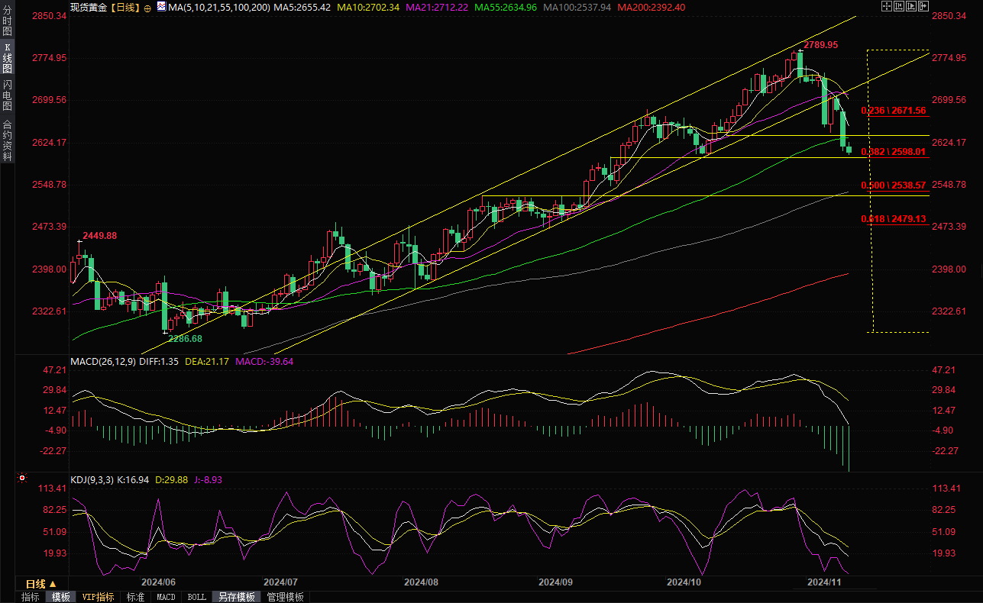Click the 0.236 \ 2671.56 Fibonacci level
Viewport: 983px width, 603px height.
click(x=893, y=111)
